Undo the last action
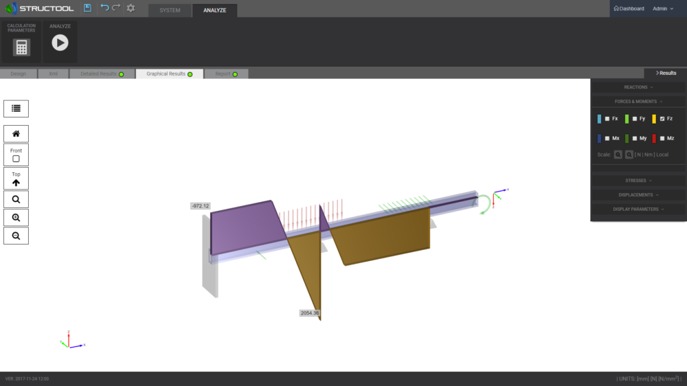687x386 pixels. click(104, 8)
